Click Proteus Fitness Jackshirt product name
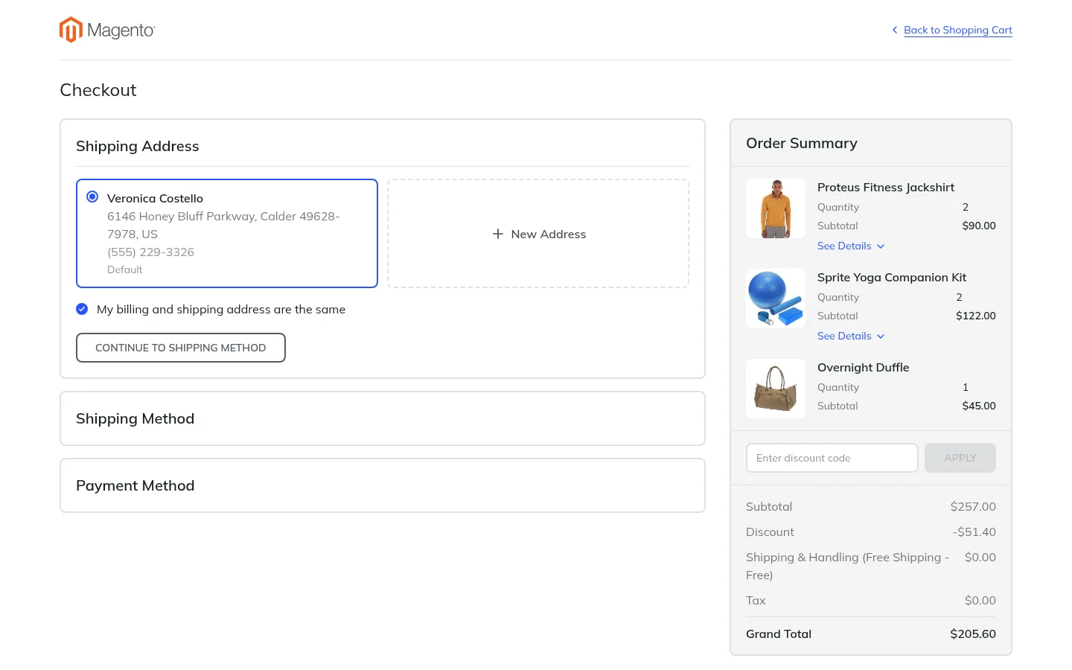 click(886, 188)
